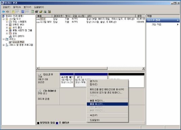The image size is (181, 130).
Task: Choose 속성(P) in context menu
Action: (107, 115)
